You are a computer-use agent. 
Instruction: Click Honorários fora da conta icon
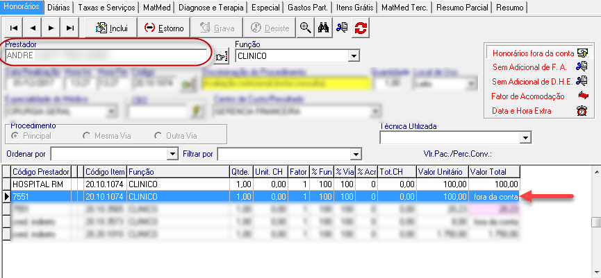(583, 53)
